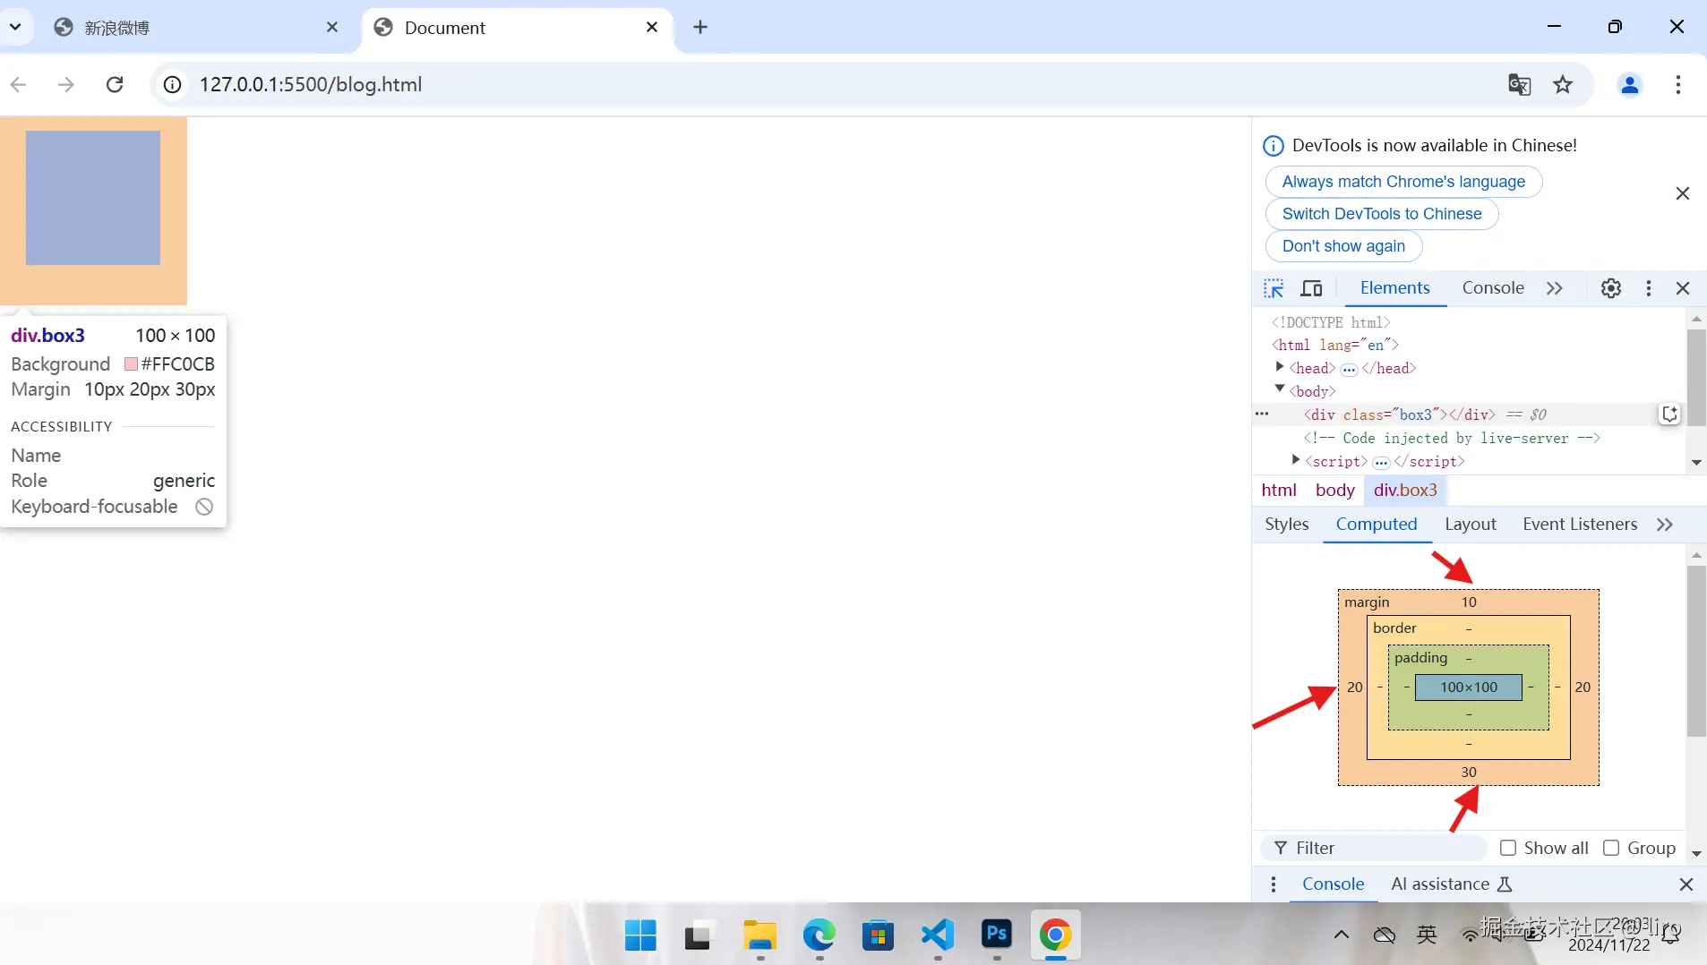Click the AI assistance icon beside box3 node

(1669, 414)
